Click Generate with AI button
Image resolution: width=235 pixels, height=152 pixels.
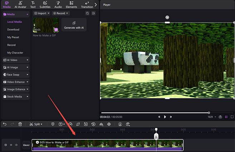pos(74,25)
